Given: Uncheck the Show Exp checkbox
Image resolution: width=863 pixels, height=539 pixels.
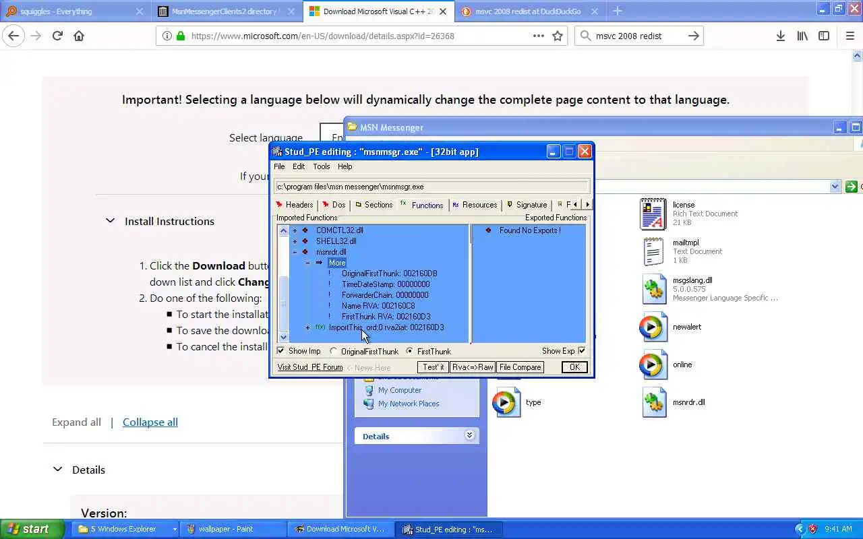Looking at the screenshot, I should (x=582, y=351).
